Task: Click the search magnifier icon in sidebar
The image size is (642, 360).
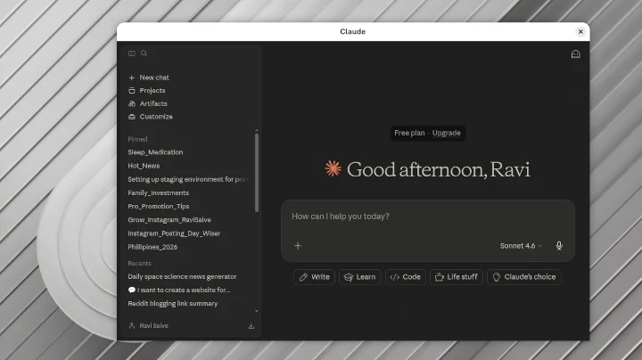Action: pyautogui.click(x=144, y=53)
